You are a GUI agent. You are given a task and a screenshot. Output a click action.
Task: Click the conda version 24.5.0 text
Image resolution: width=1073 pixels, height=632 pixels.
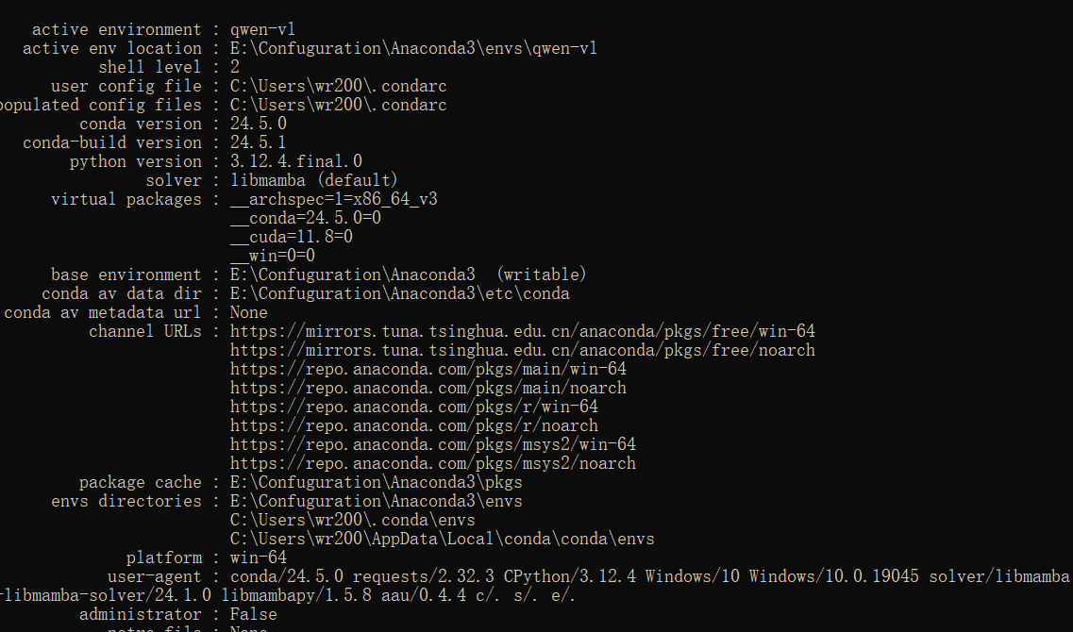258,124
